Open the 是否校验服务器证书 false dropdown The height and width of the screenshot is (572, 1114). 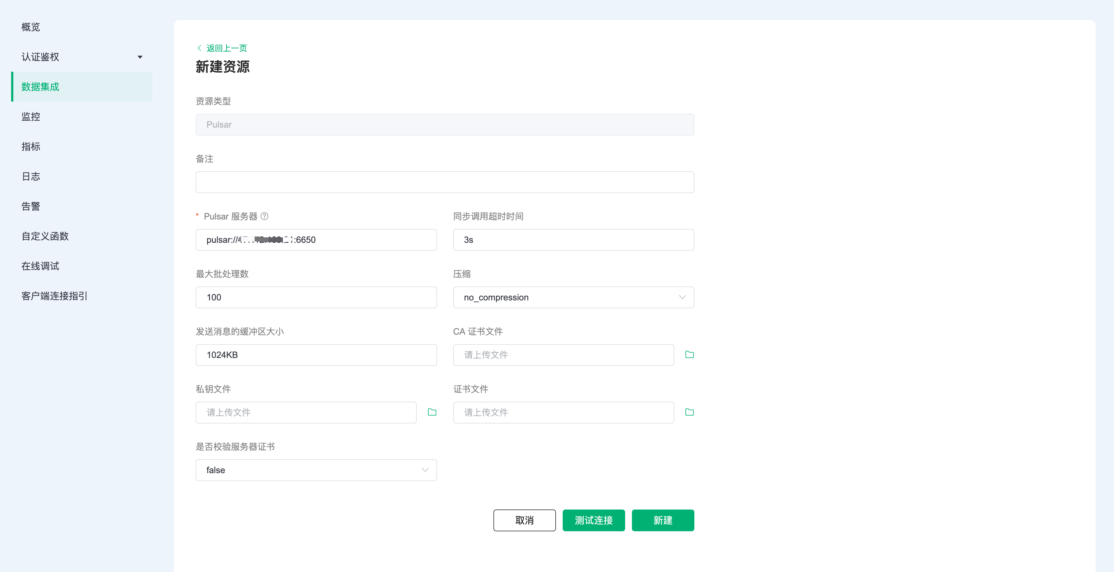[x=316, y=469]
